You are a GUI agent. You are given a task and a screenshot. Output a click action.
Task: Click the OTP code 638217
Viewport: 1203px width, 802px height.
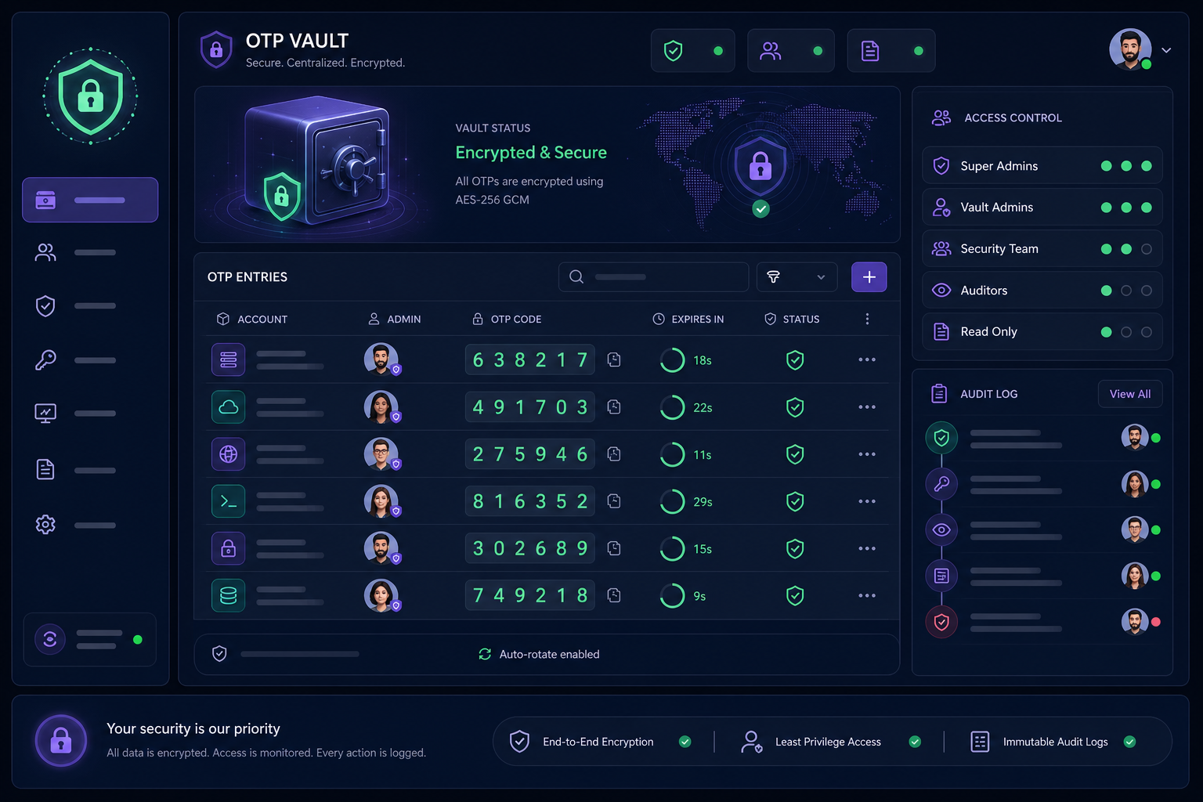coord(530,359)
